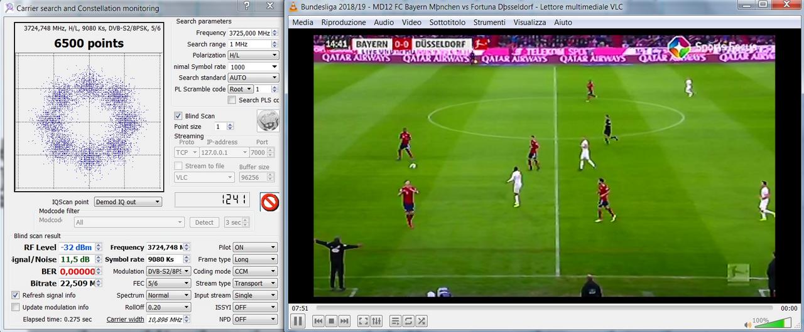Open the Search standard AUTO dropdown
Viewport: 804px width, 332px height.
pos(253,78)
